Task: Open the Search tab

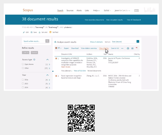Action: tap(60, 10)
